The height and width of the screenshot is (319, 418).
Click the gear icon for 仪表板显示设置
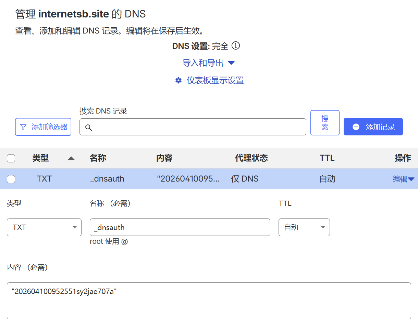coord(178,80)
